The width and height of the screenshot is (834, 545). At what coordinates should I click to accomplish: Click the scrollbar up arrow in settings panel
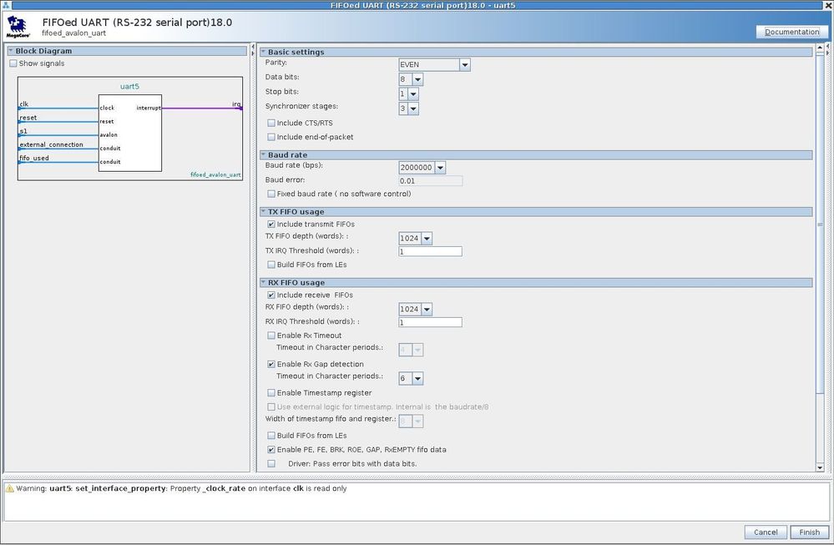[x=820, y=48]
